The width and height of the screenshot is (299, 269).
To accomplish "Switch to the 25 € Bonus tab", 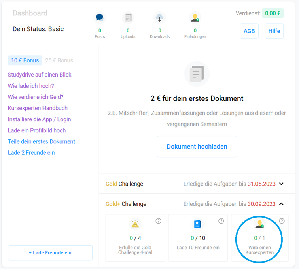I will tap(59, 60).
